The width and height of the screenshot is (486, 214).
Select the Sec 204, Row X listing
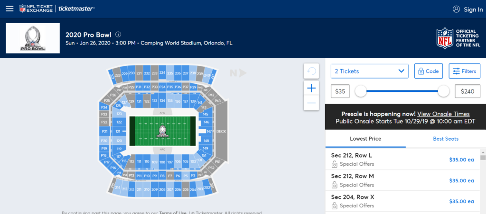[402, 201]
